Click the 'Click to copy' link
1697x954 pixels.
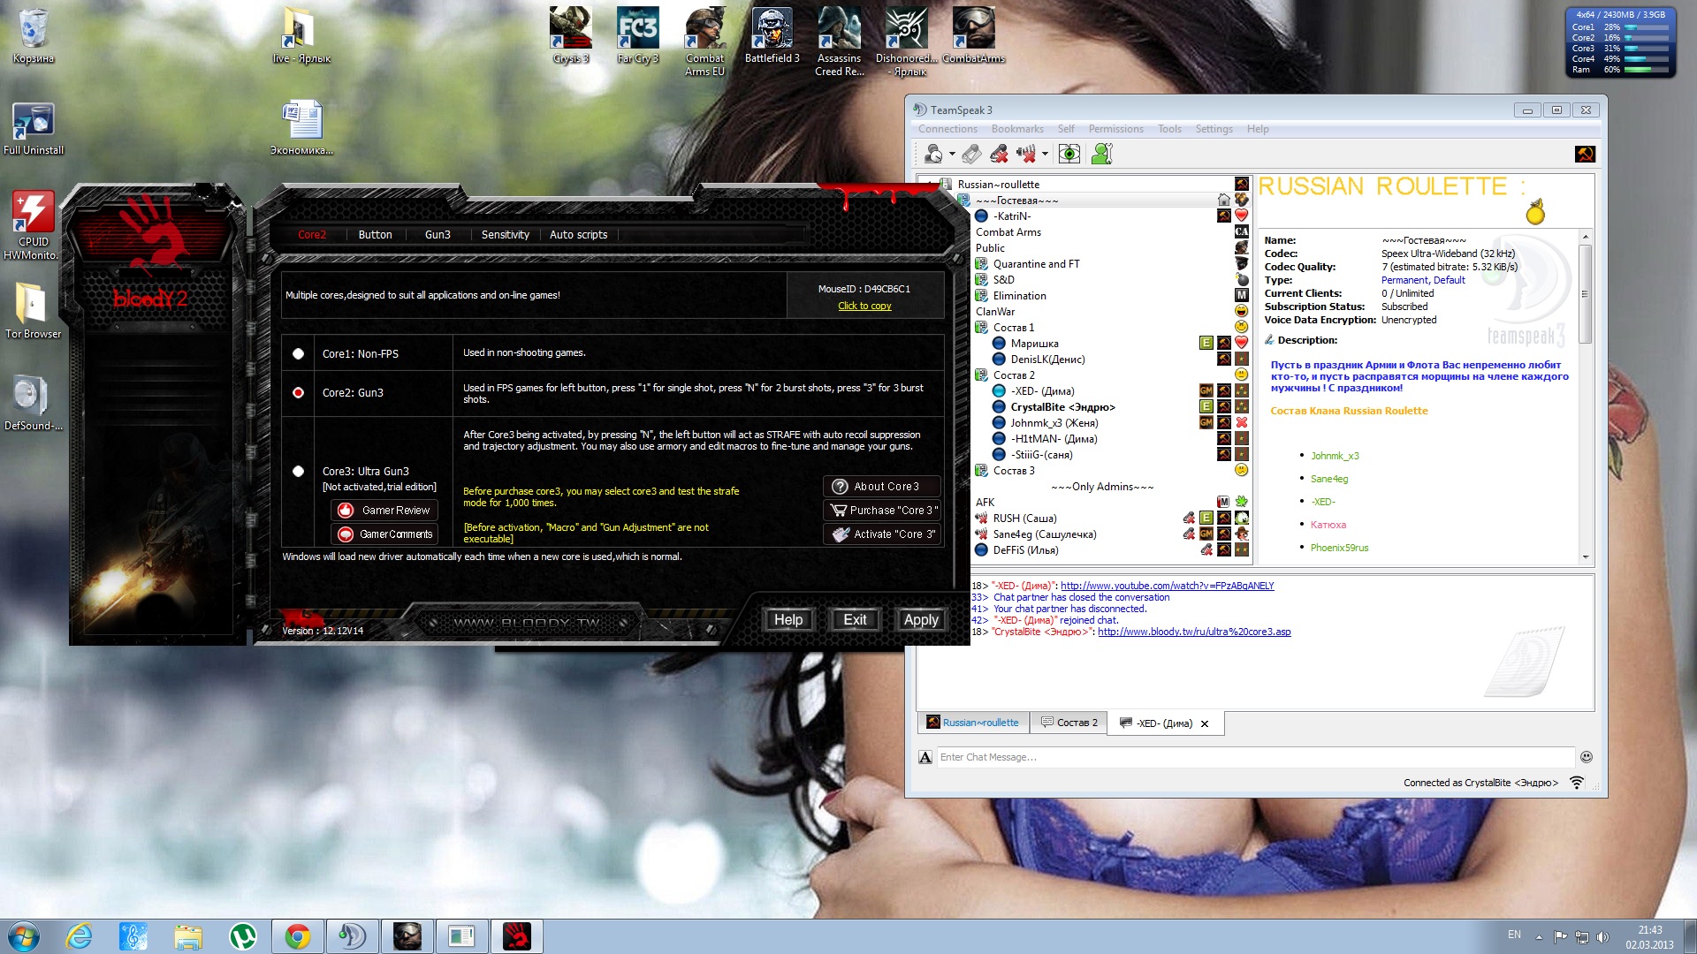(864, 307)
